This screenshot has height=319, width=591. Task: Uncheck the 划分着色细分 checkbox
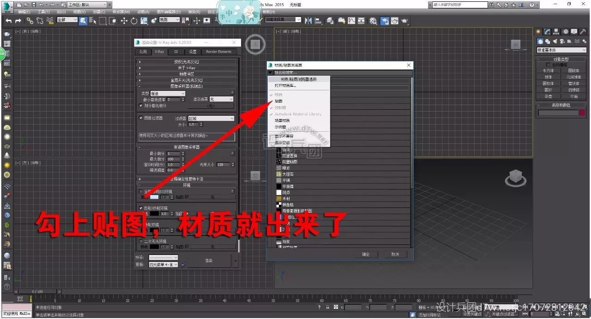tap(141, 105)
